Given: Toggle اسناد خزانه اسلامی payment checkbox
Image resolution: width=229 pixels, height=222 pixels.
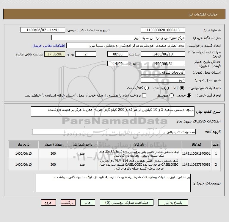Looking at the screenshot, I should point(144,95).
